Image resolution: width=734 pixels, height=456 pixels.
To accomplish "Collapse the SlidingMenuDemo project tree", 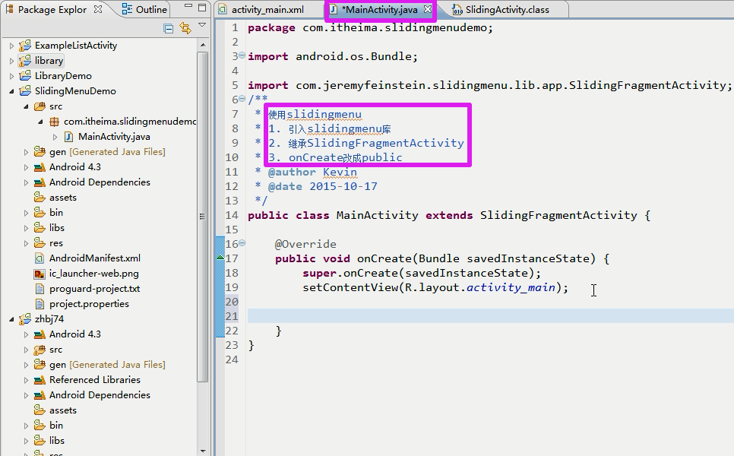I will coord(11,91).
